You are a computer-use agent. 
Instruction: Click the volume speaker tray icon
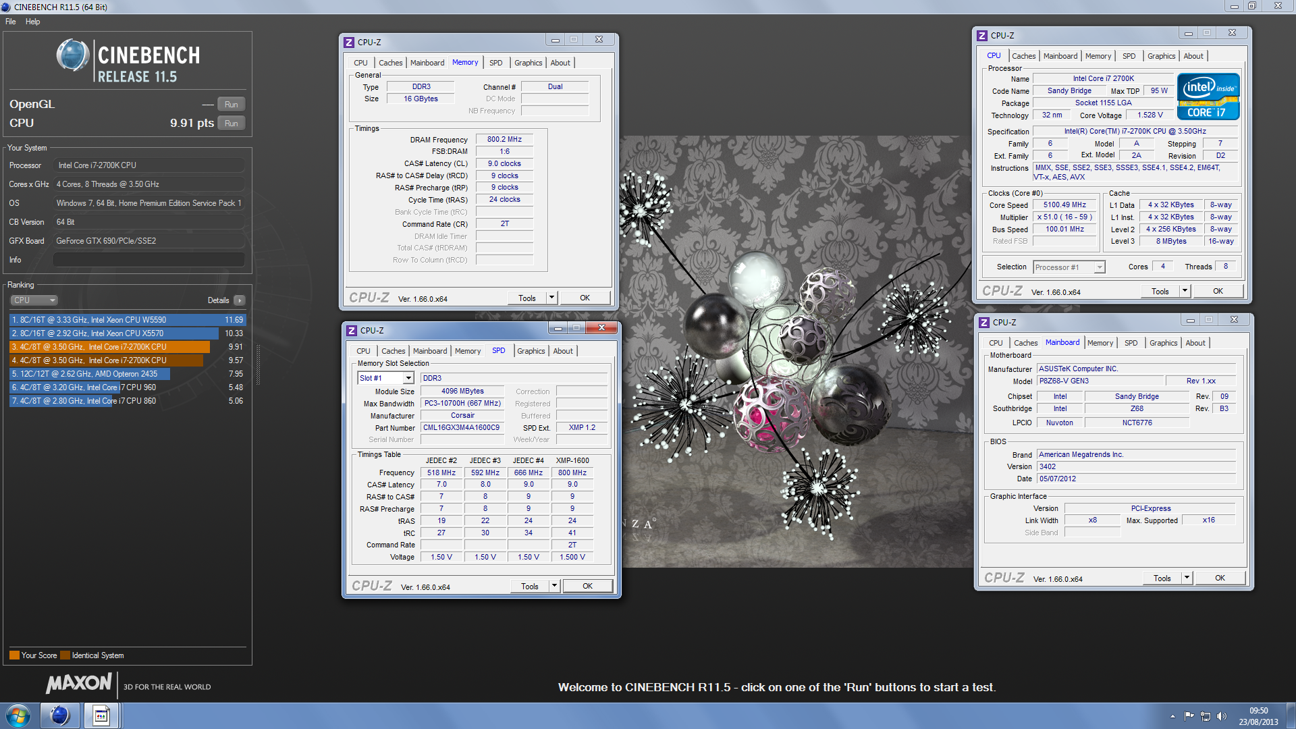pos(1221,716)
